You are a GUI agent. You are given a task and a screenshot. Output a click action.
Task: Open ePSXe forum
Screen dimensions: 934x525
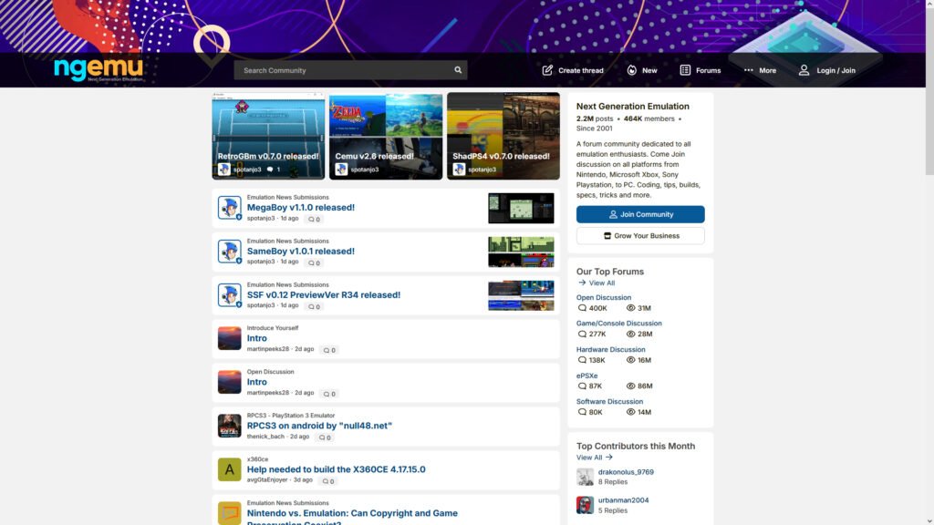point(586,376)
